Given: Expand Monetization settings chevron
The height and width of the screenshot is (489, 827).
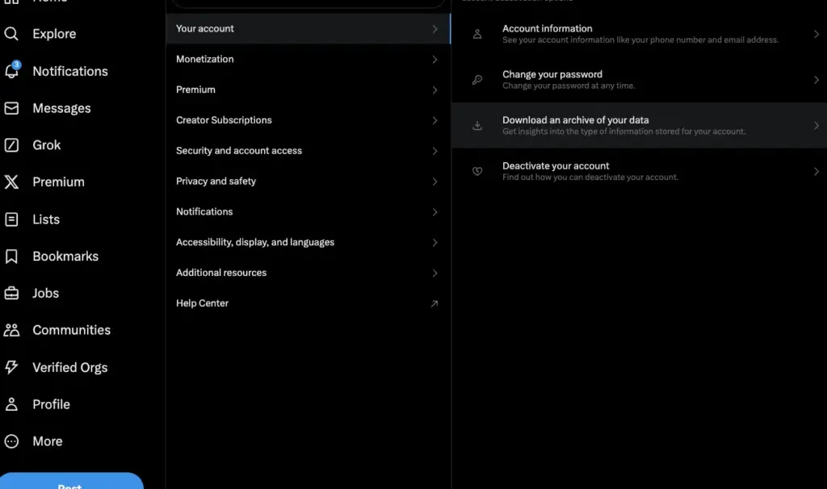Looking at the screenshot, I should 434,60.
